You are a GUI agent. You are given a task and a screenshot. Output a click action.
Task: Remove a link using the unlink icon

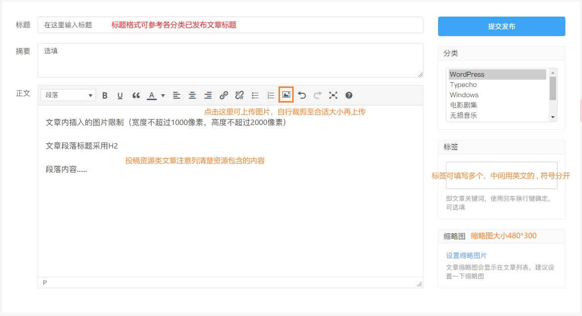(239, 95)
